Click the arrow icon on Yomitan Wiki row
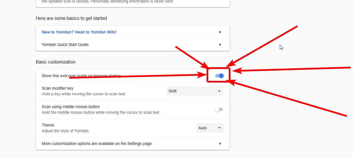This screenshot has width=353, height=158. 220,32
